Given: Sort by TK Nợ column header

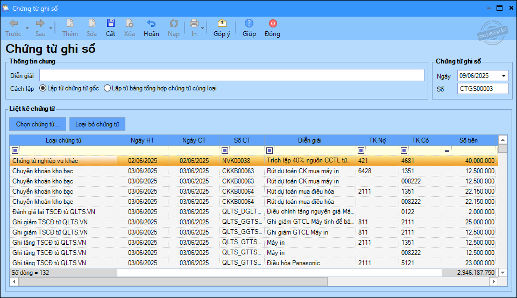Looking at the screenshot, I should [x=377, y=140].
